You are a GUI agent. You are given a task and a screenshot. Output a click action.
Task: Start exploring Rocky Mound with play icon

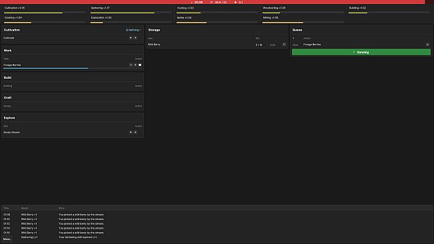131,132
